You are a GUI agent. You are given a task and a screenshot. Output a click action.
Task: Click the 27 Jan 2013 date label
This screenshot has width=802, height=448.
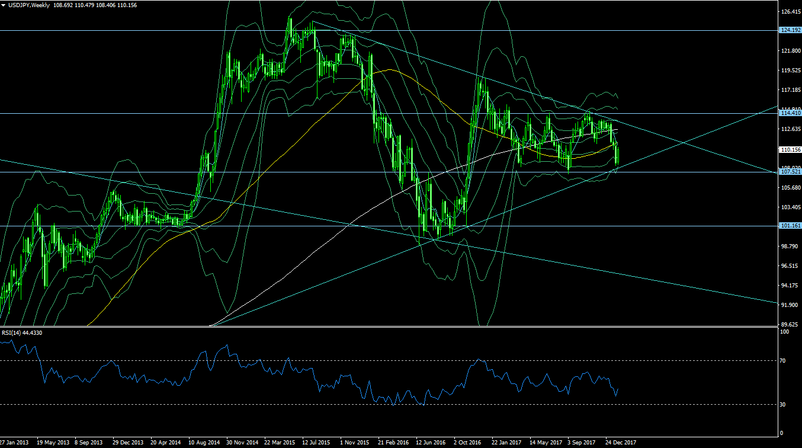pyautogui.click(x=14, y=442)
